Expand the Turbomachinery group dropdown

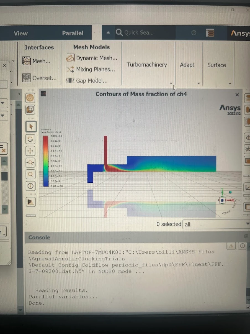(171, 83)
